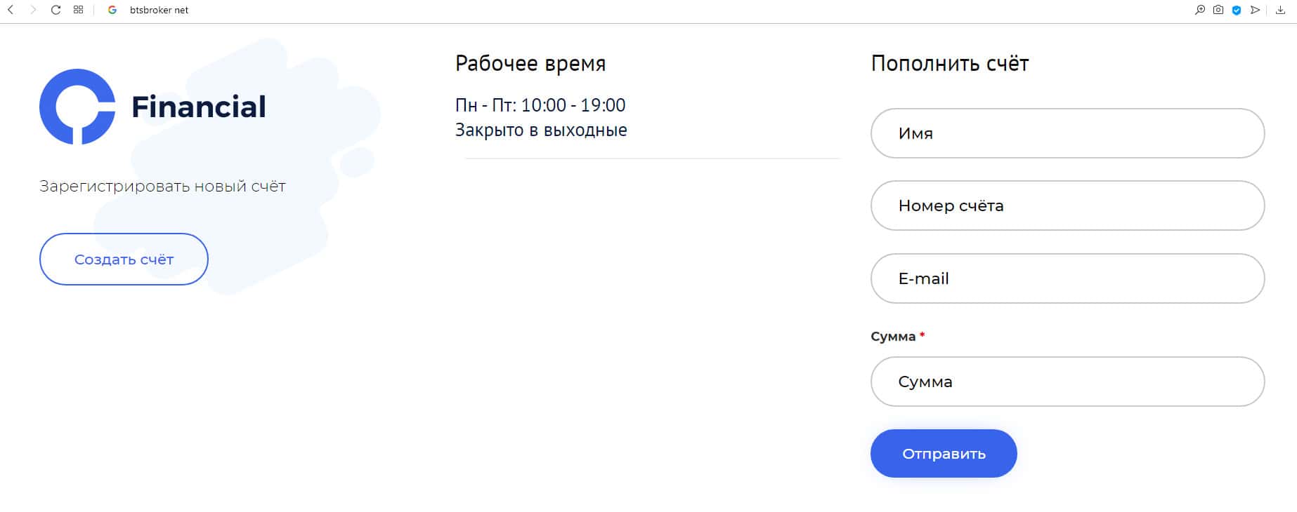The image size is (1297, 512).
Task: Open the page zoom magnifier icon
Action: pyautogui.click(x=1200, y=10)
